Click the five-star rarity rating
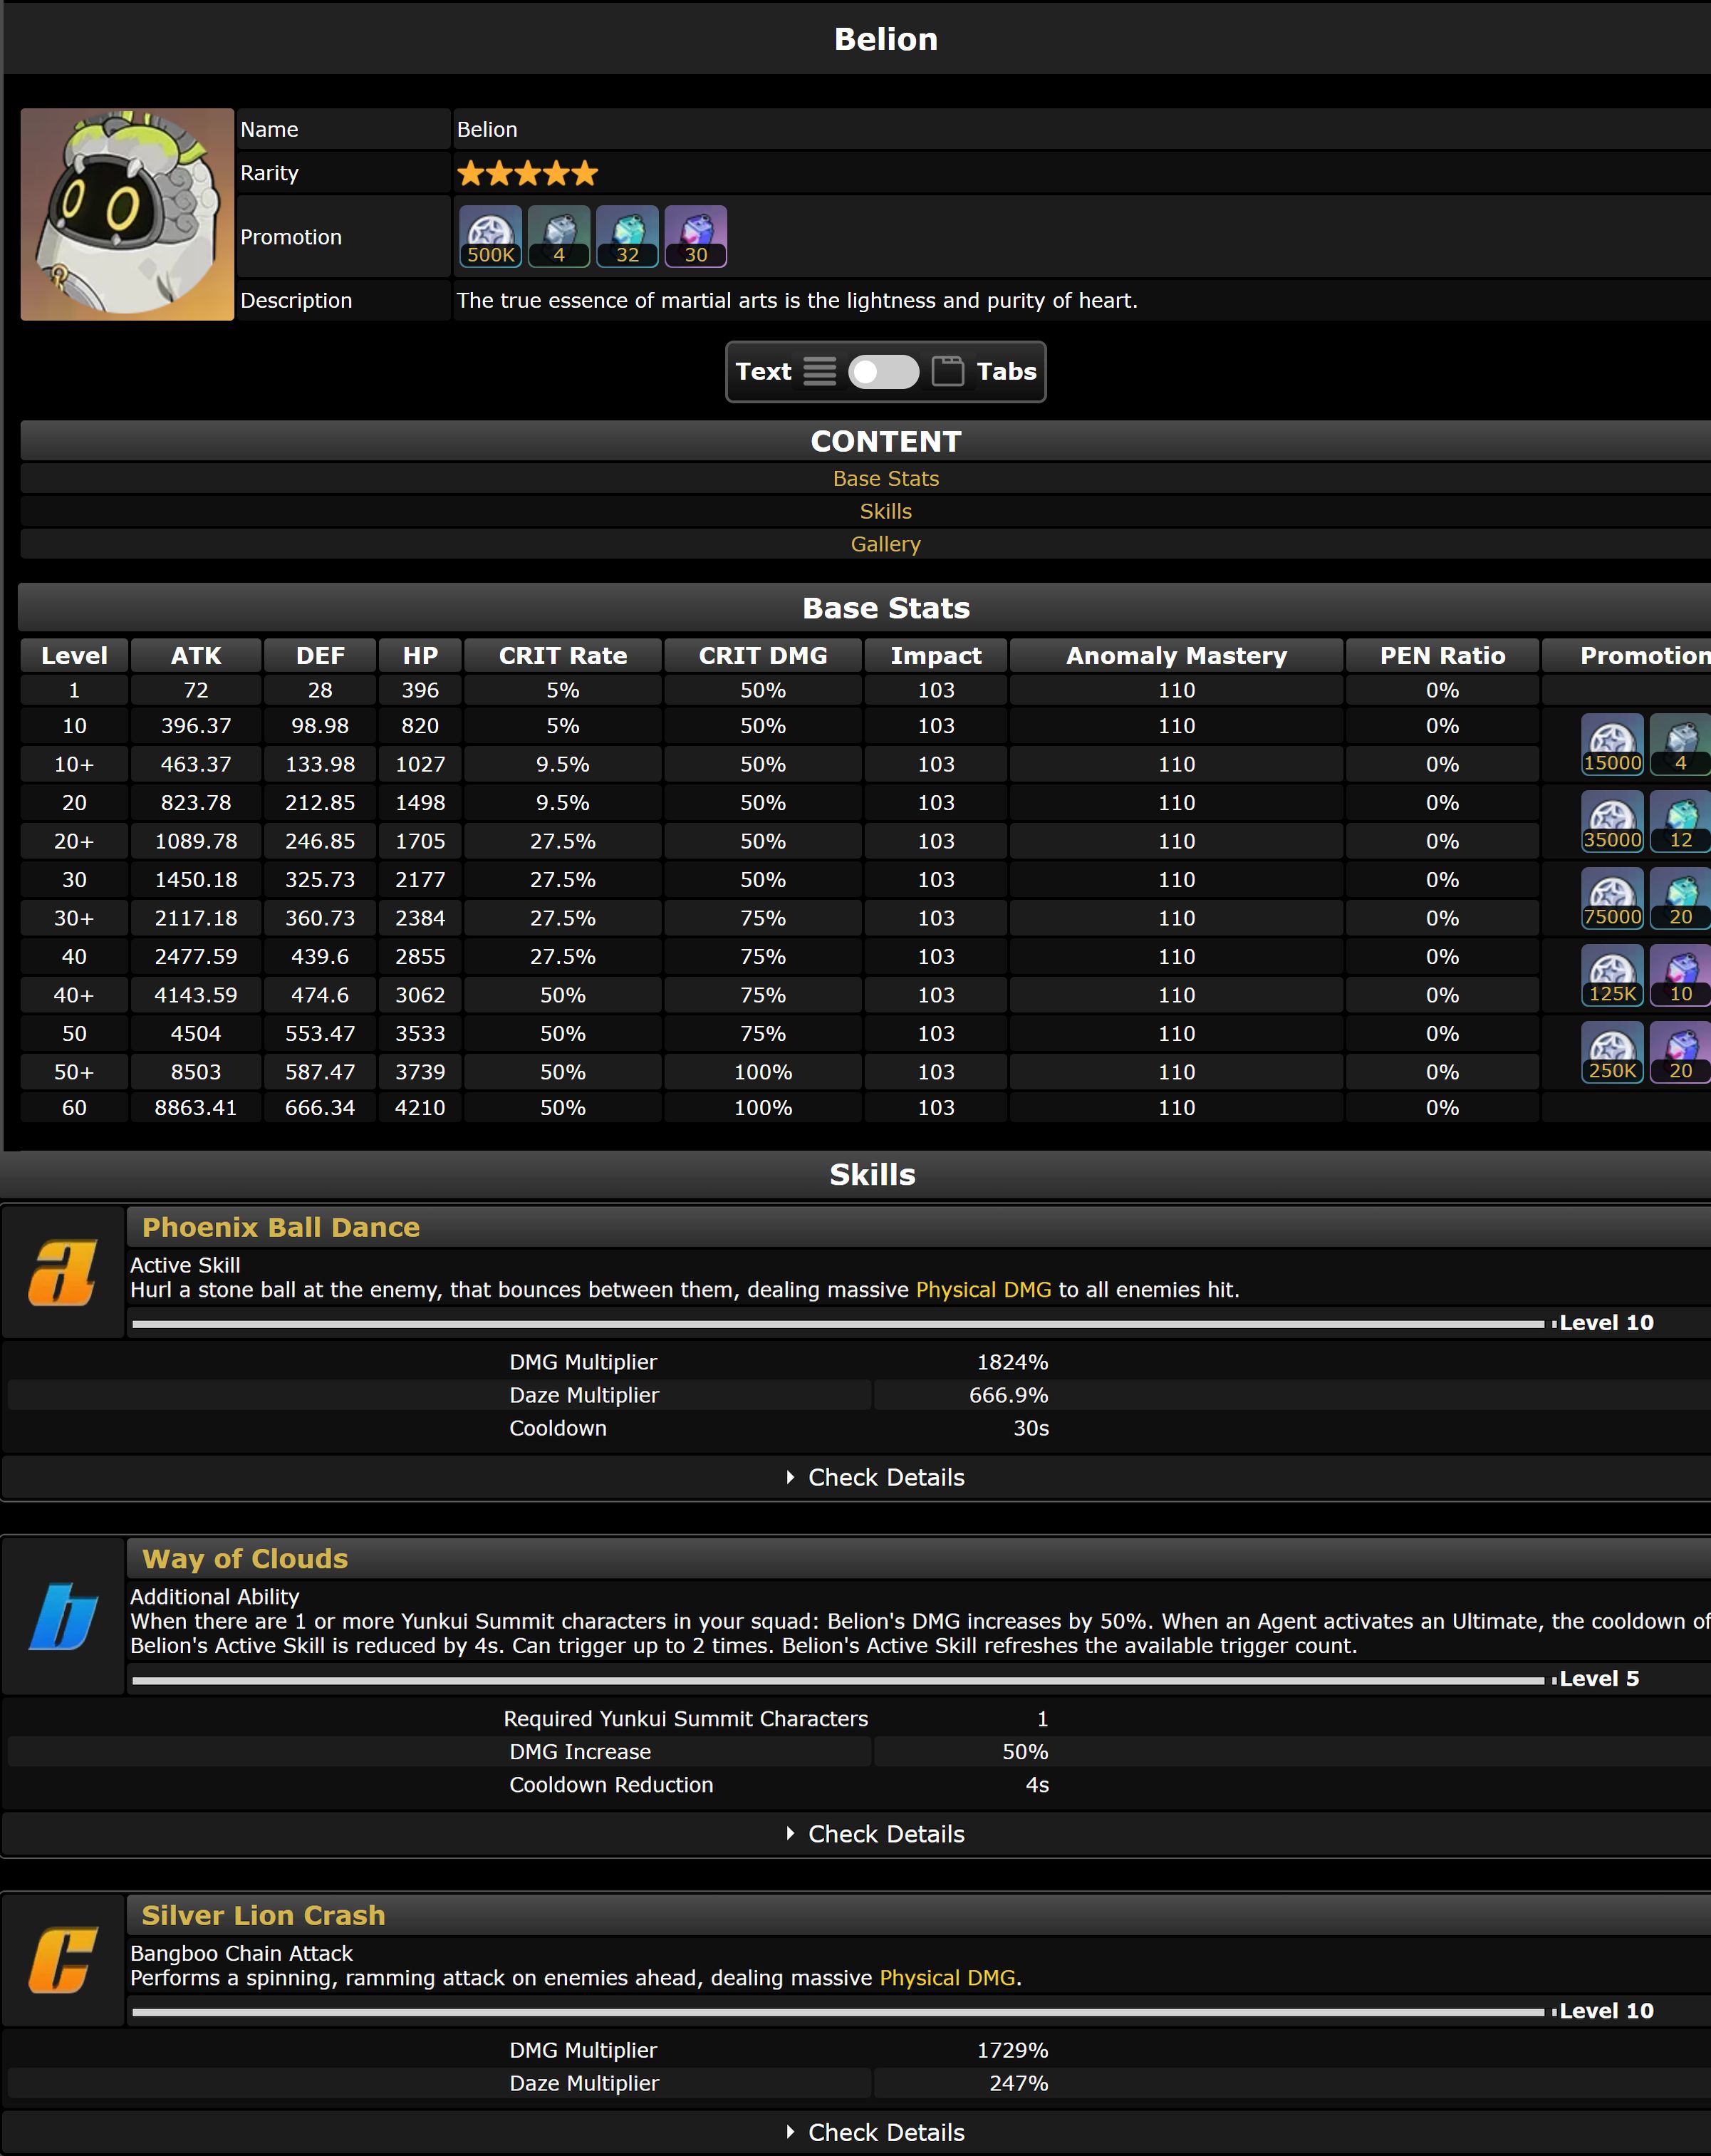The height and width of the screenshot is (2156, 1711). (x=527, y=174)
